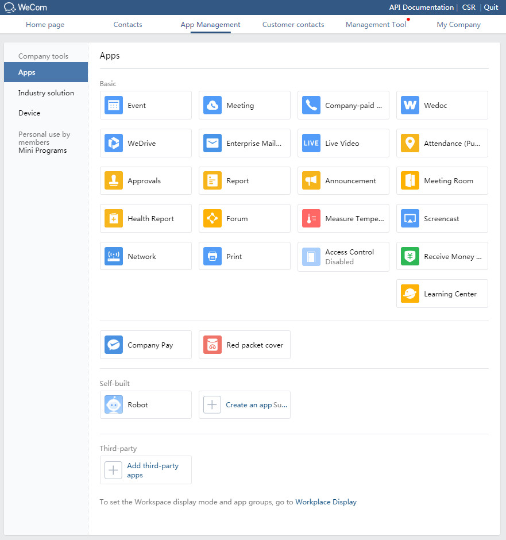
Task: Click the plus icon for third-party apps
Action: [x=113, y=470]
